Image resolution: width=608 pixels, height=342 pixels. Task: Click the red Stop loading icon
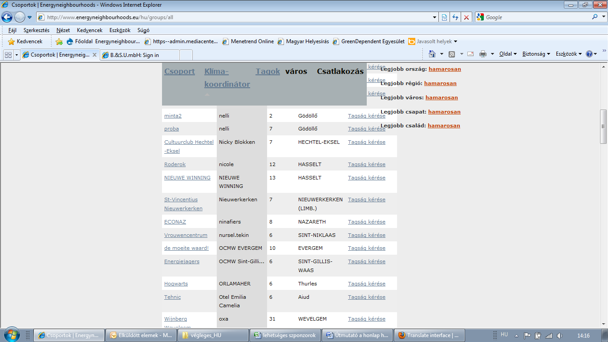[x=466, y=17]
